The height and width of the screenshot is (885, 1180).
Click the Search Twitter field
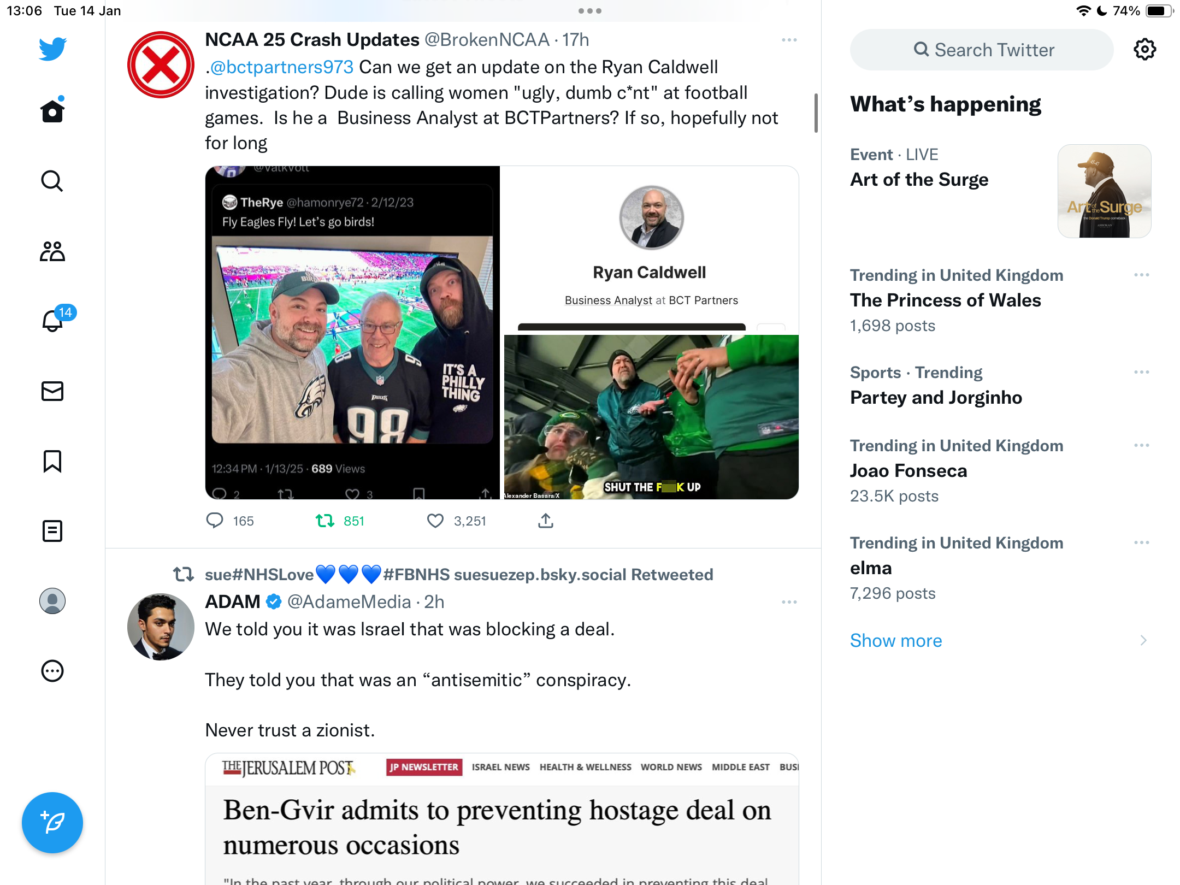(982, 50)
